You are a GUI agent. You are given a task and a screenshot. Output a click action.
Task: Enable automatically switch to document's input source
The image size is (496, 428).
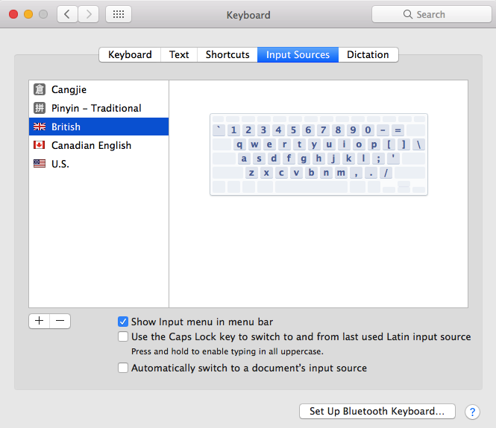pos(123,368)
